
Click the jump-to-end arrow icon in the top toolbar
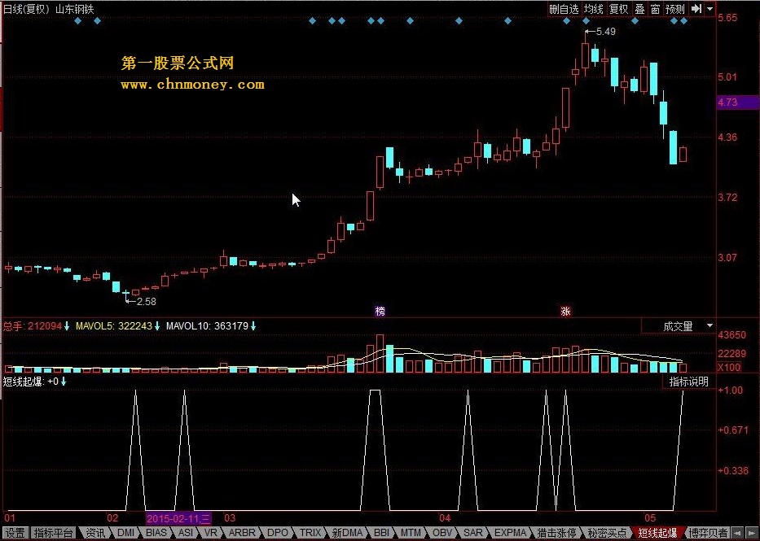tap(696, 9)
